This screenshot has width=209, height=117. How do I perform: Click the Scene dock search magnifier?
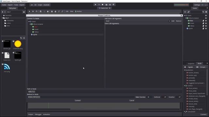203,12
